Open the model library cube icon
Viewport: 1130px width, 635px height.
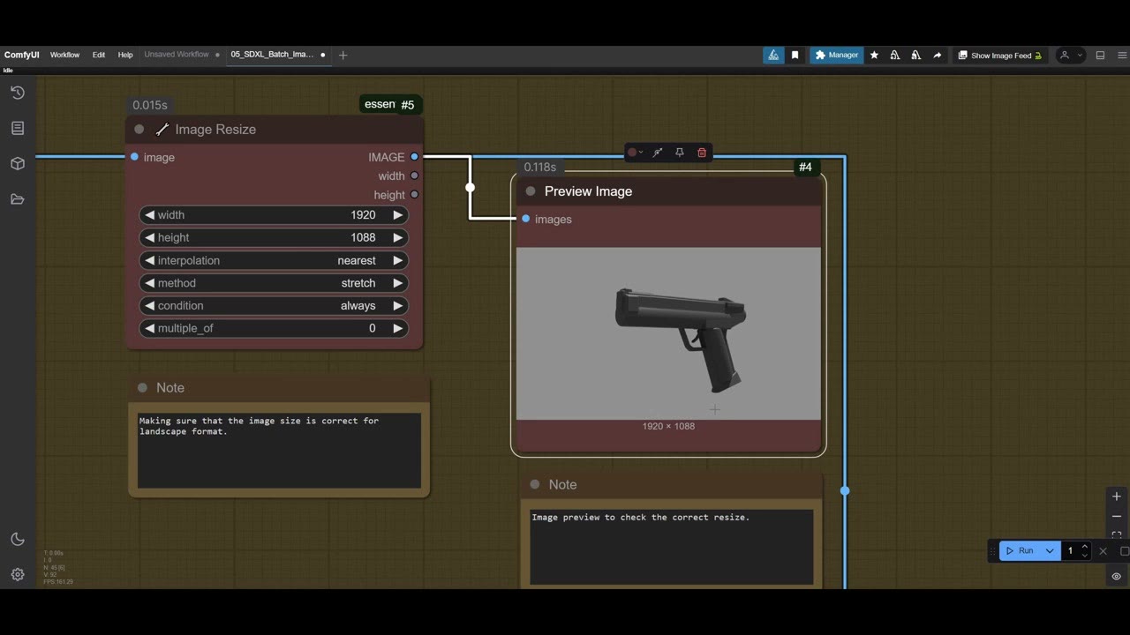pos(17,164)
